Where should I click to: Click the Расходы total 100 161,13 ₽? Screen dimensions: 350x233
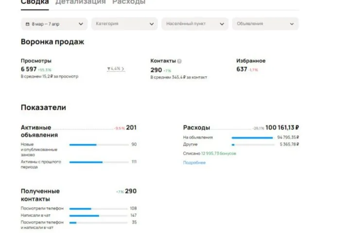pyautogui.click(x=282, y=128)
